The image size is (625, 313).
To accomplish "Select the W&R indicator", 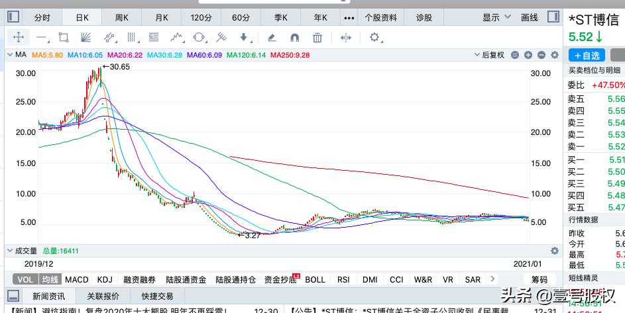I will [x=423, y=279].
